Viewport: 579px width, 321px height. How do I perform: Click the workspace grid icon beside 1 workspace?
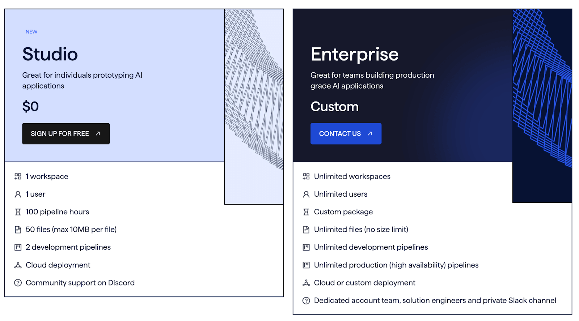18,176
